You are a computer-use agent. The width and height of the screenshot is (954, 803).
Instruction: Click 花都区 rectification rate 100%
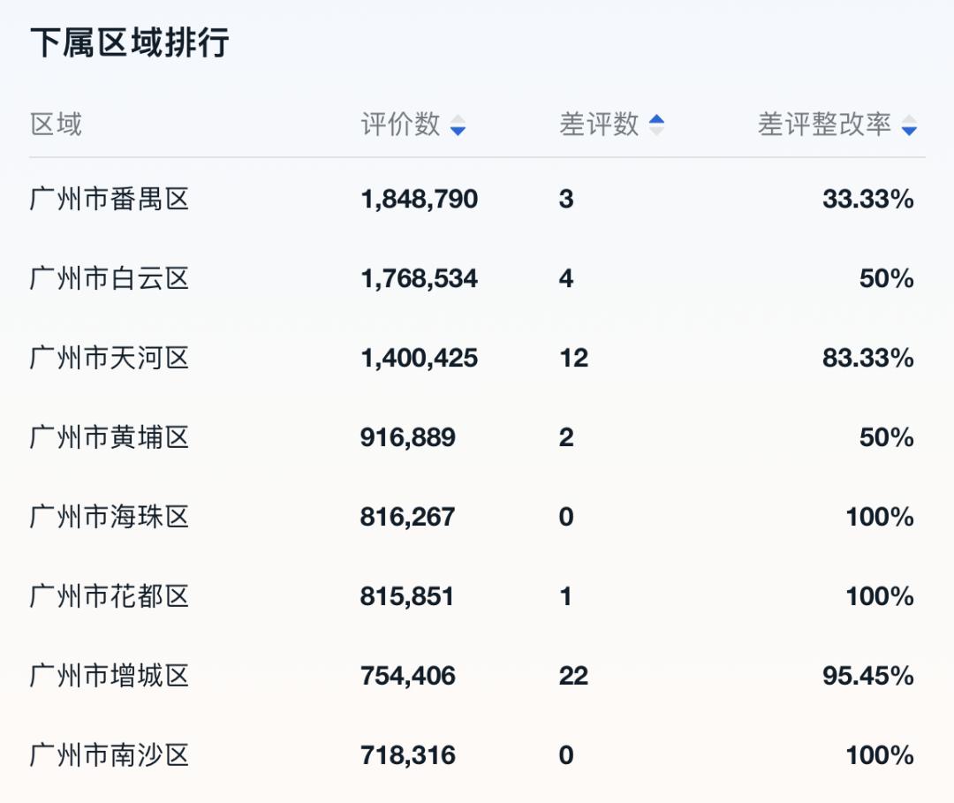(880, 597)
